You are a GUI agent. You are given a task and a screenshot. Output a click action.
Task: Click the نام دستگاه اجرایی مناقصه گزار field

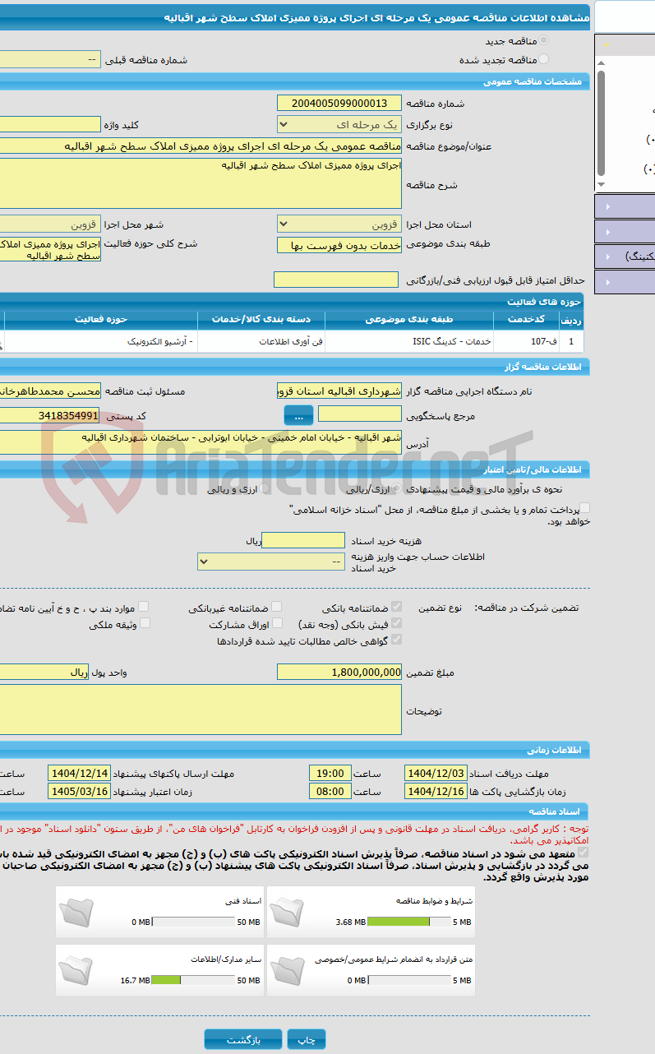339,391
